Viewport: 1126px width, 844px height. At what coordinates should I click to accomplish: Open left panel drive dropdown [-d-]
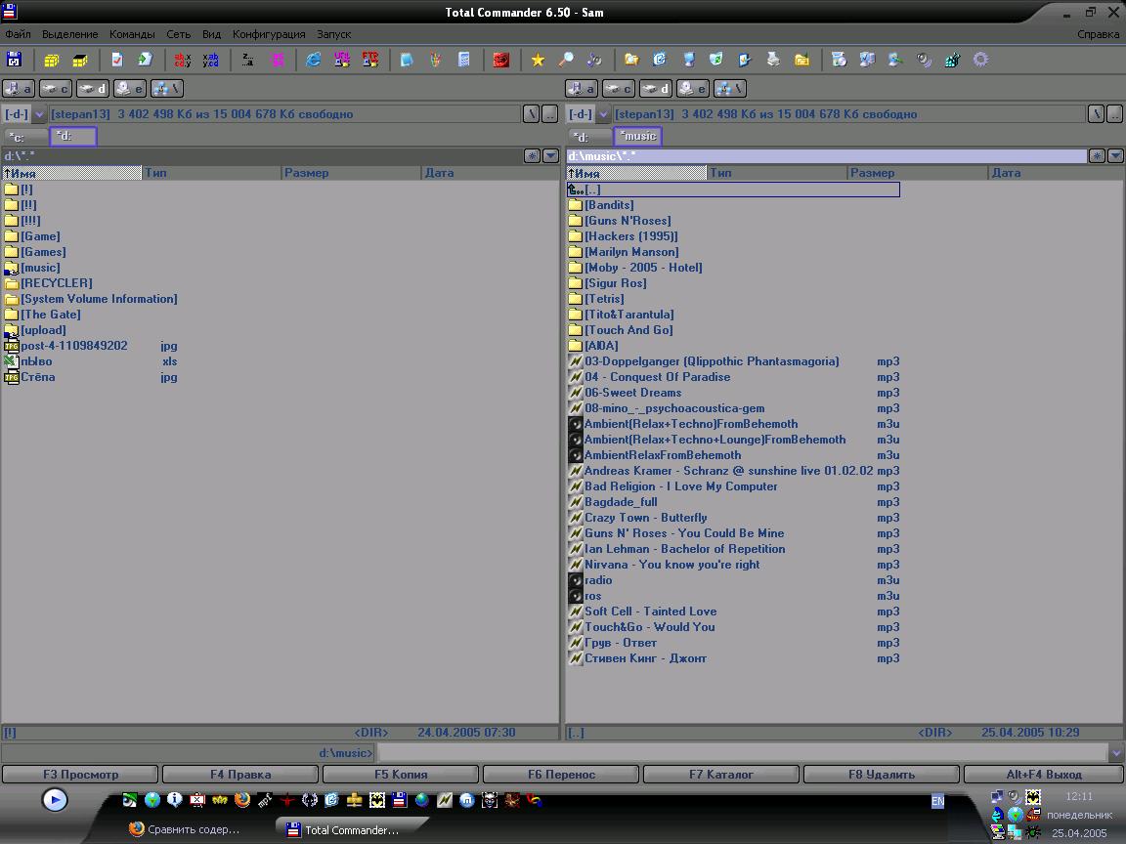(x=23, y=113)
